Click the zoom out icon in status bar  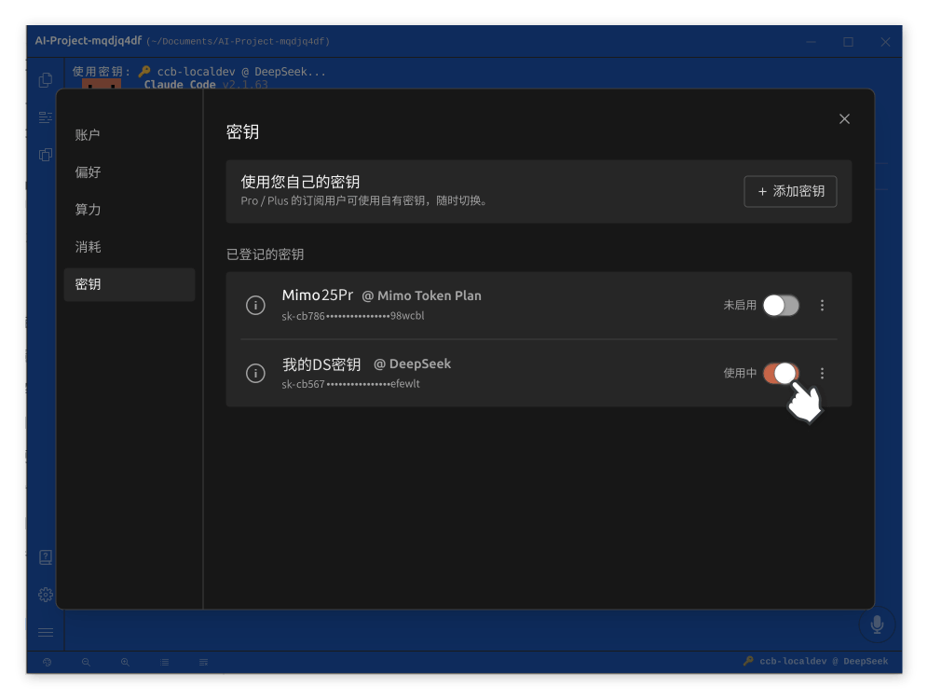(86, 662)
